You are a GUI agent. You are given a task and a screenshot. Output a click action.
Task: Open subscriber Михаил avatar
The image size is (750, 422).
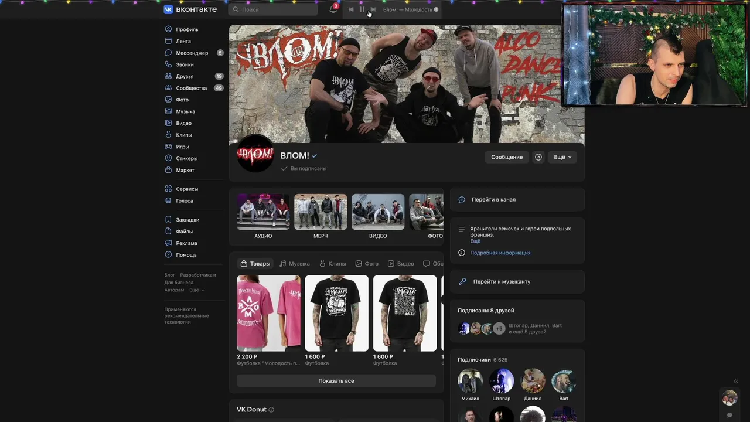470,381
